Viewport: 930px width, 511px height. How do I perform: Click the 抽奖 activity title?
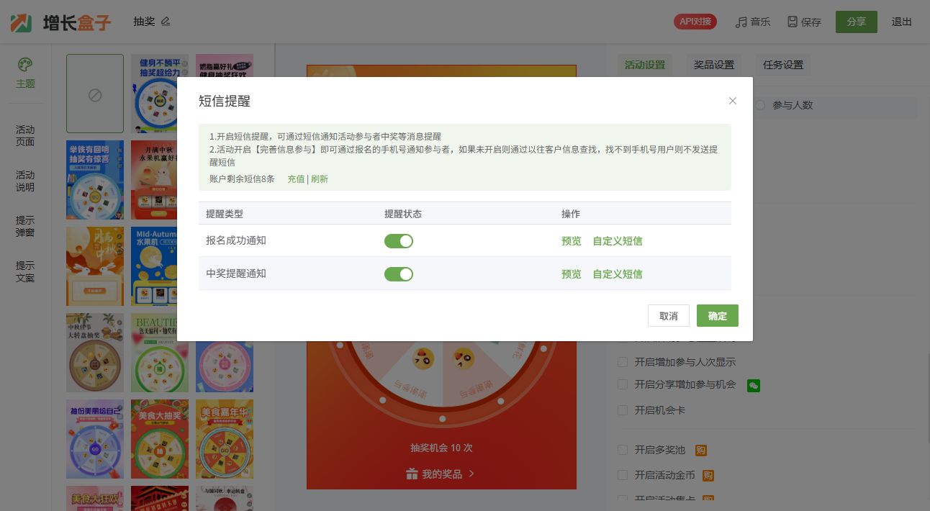pos(144,22)
